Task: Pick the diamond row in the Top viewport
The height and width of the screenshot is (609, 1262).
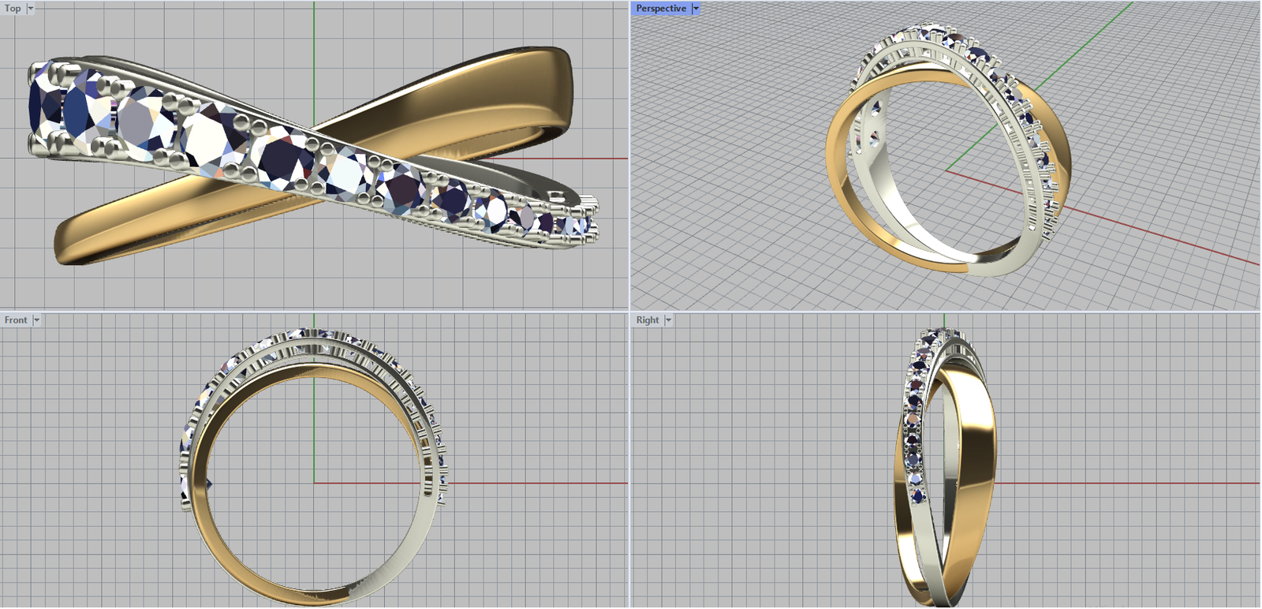Action: pos(213,138)
